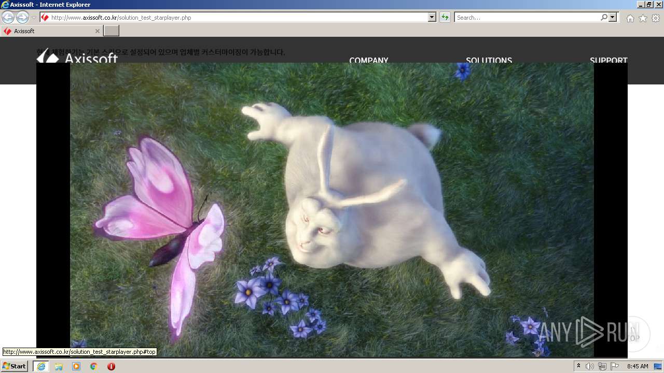Image resolution: width=664 pixels, height=373 pixels.
Task: Refresh the page with the green arrows icon
Action: pyautogui.click(x=445, y=18)
